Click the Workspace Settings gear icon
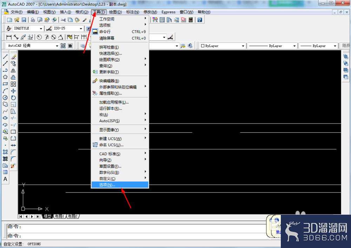The image size is (351, 248). point(63,46)
